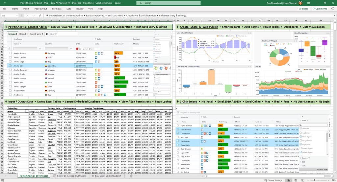Click the user profile avatar
This screenshot has width=337, height=182.
300,3
